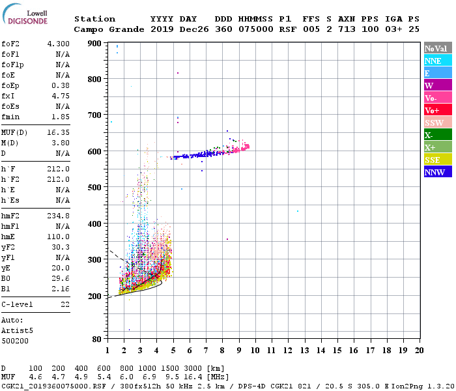Viewport: 456px width, 391px height.
Task: Select the NNE cyan legend swatch
Action: (438, 61)
